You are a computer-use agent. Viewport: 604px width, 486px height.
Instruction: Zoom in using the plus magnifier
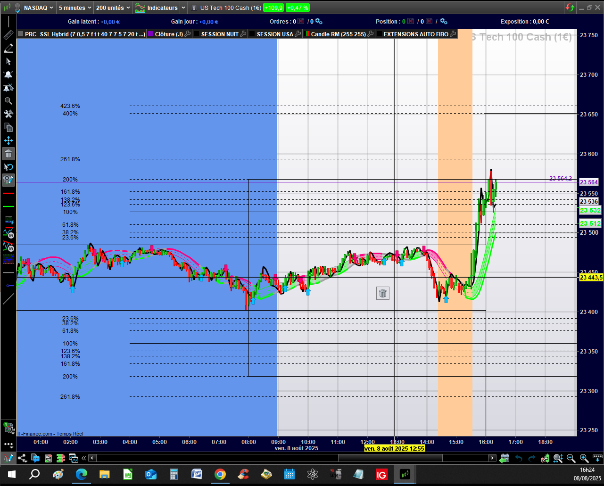point(584,458)
